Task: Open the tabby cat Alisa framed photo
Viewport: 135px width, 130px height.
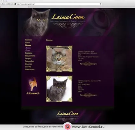Action: (59, 59)
